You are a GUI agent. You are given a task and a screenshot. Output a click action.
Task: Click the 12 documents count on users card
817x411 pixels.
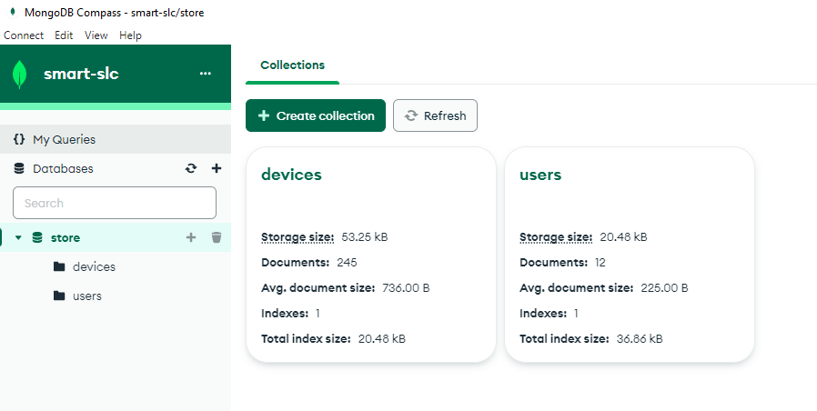600,262
